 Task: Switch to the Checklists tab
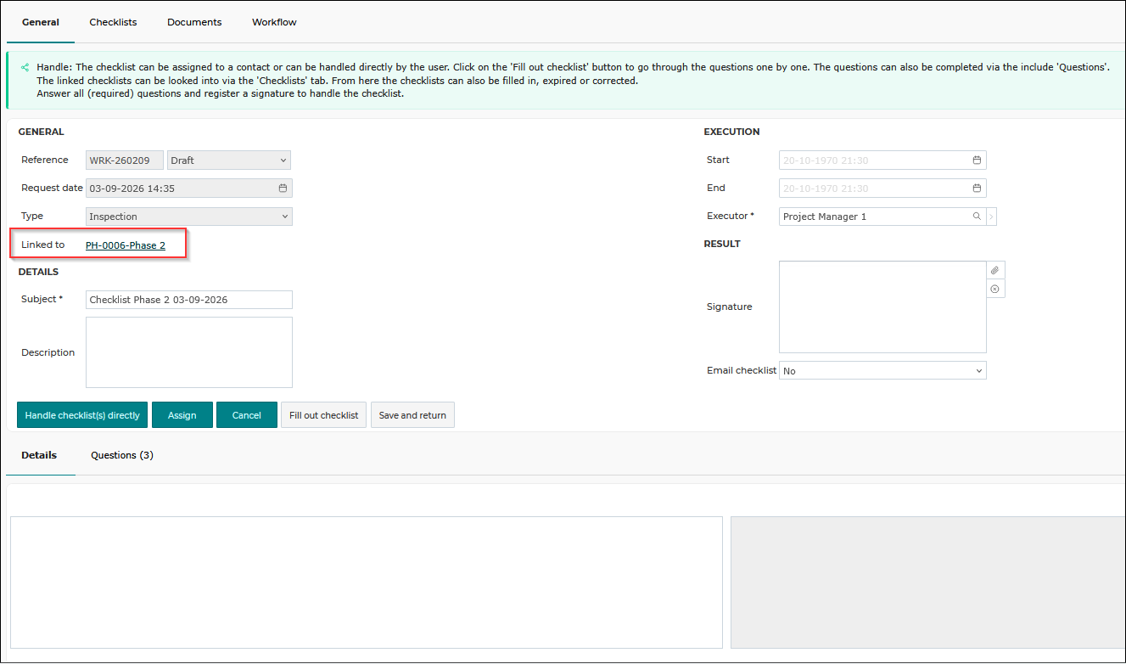pyautogui.click(x=113, y=22)
